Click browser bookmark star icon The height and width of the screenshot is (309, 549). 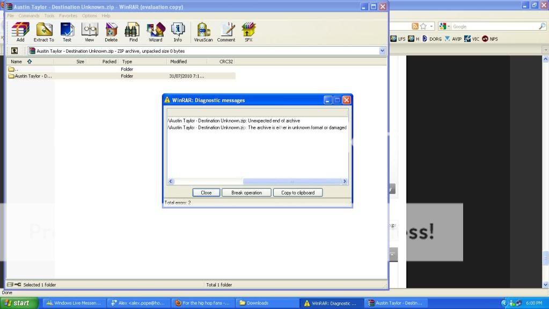423,26
